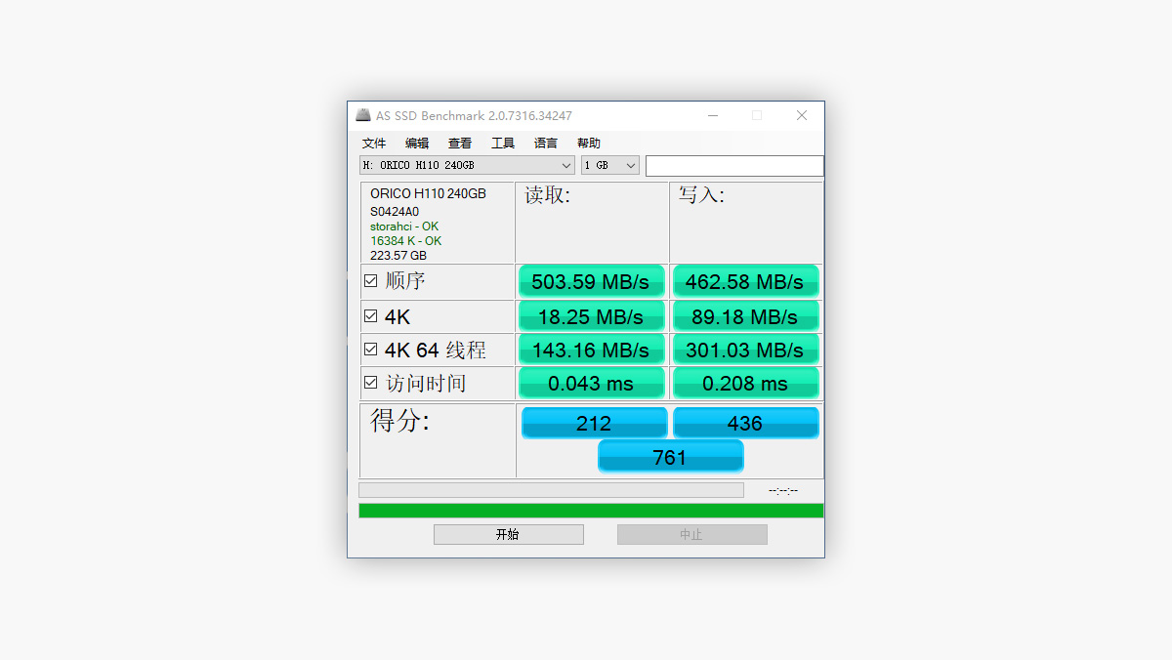
Task: Click the empty text field beside size dropdown
Action: pyautogui.click(x=734, y=166)
